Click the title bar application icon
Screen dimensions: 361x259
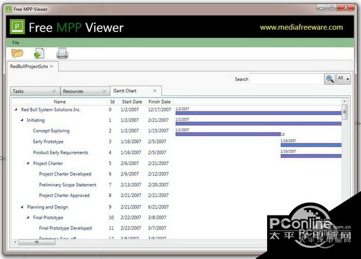click(x=9, y=9)
